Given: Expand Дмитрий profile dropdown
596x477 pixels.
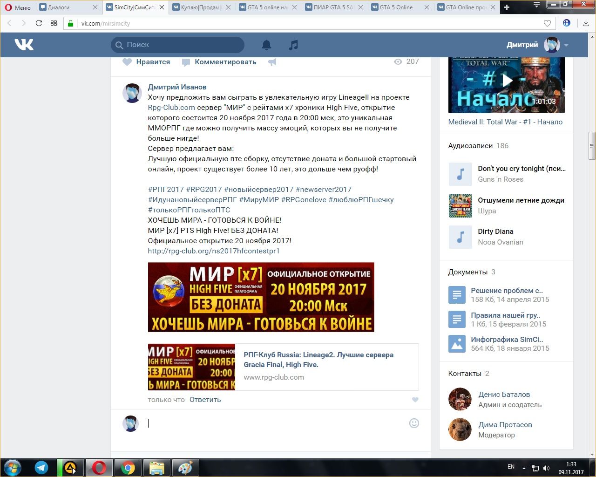Looking at the screenshot, I should coord(566,45).
